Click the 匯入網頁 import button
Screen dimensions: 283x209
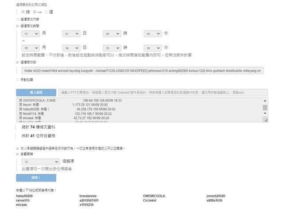[36, 93]
